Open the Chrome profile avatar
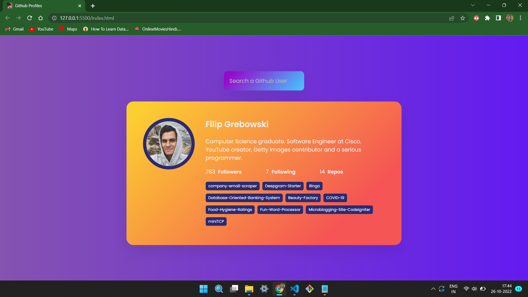 509,18
